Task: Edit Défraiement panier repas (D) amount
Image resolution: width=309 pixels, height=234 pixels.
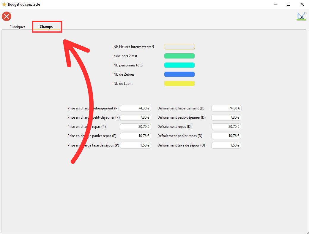Action: tap(226, 136)
